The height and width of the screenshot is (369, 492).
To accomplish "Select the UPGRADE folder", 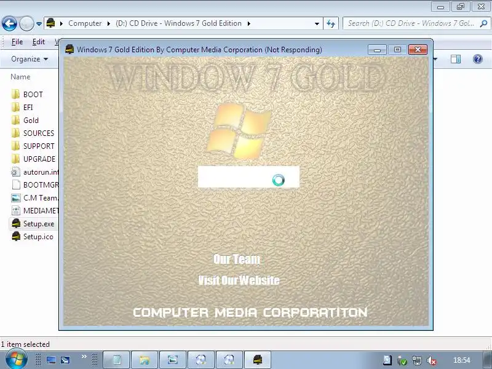I will click(x=33, y=159).
